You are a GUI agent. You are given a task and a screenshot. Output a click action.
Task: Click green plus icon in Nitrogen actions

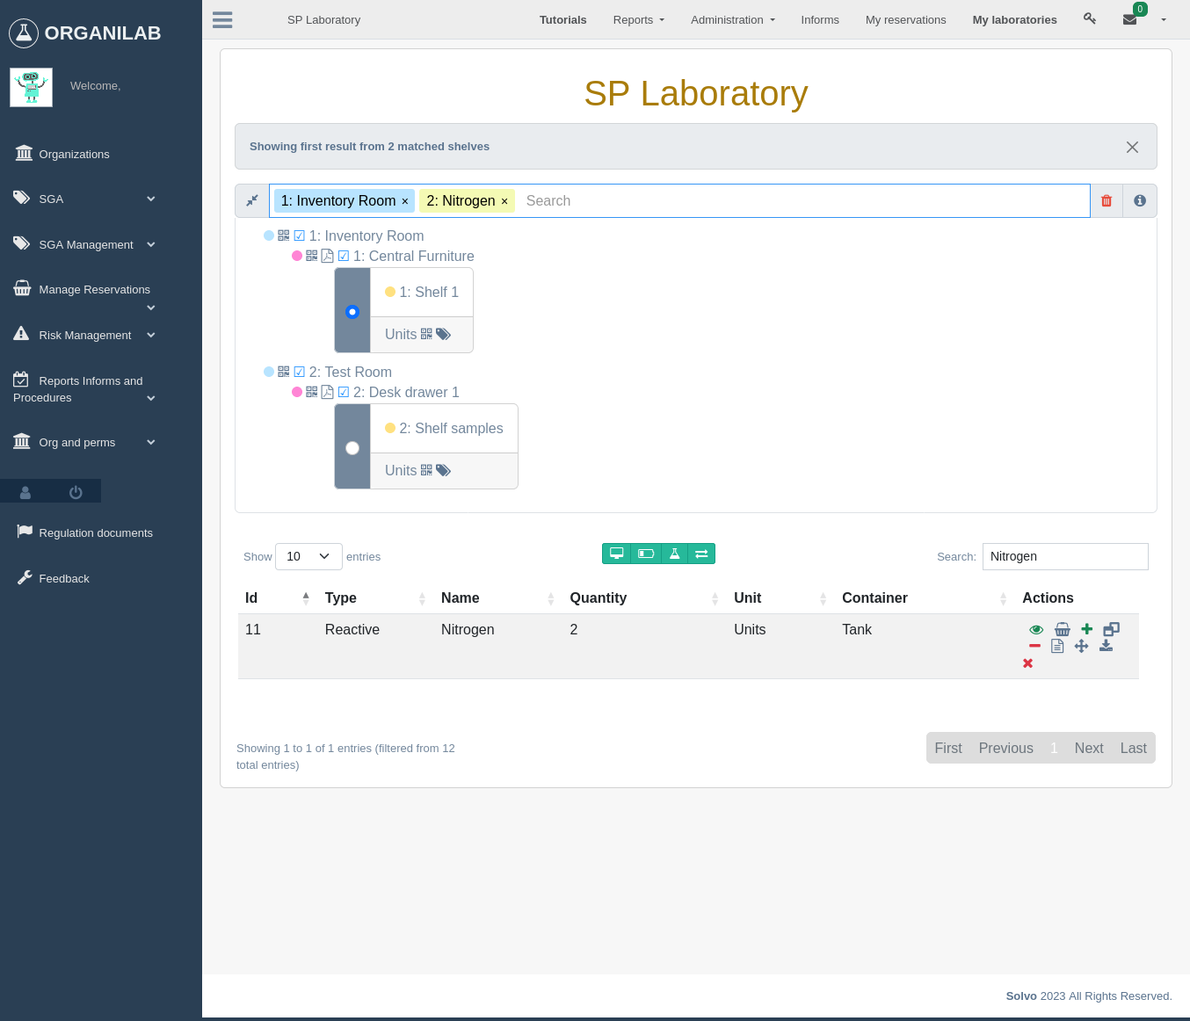(1087, 629)
